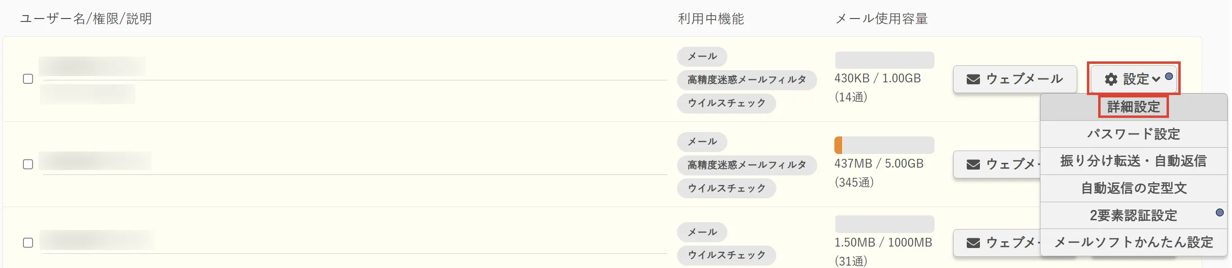Viewport: 1232px width, 268px height.
Task: Click the blue dot beside the 設定 chevron
Action: click(x=1169, y=77)
